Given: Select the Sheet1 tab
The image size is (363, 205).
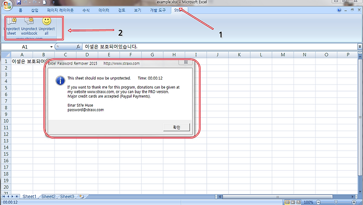Looking at the screenshot, I should coord(29,196).
